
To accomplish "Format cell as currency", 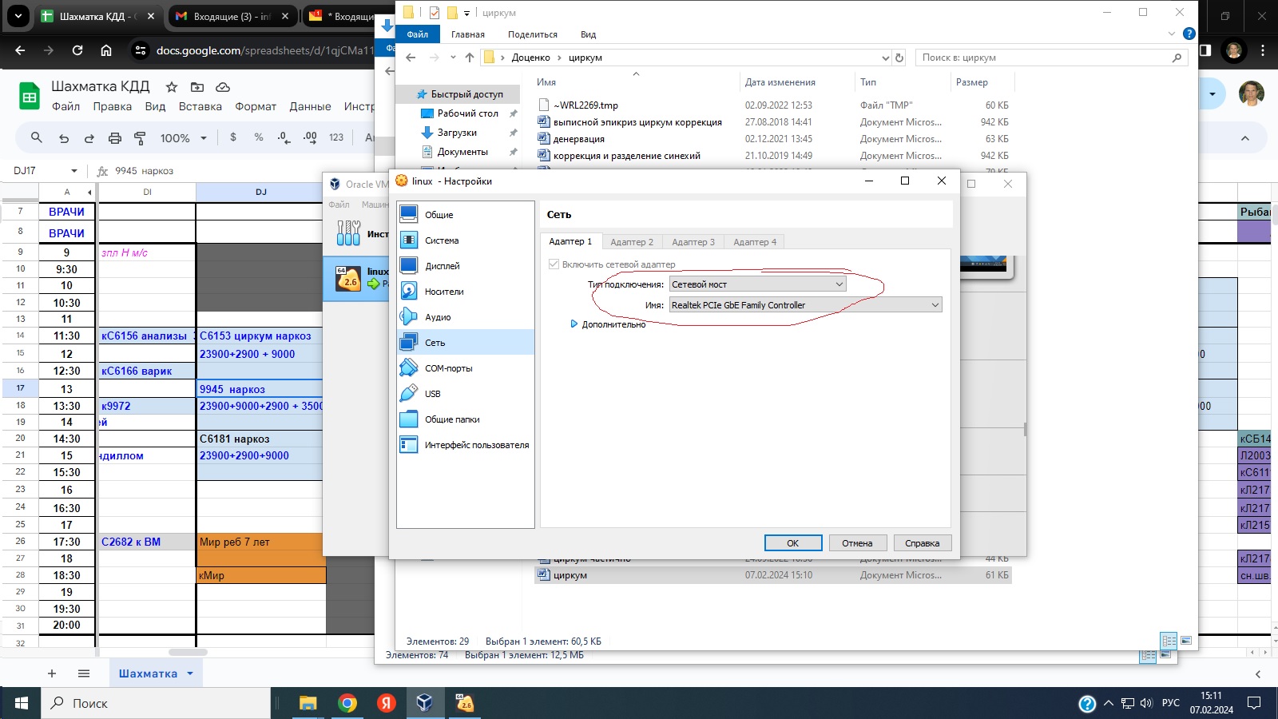I will coord(233,137).
